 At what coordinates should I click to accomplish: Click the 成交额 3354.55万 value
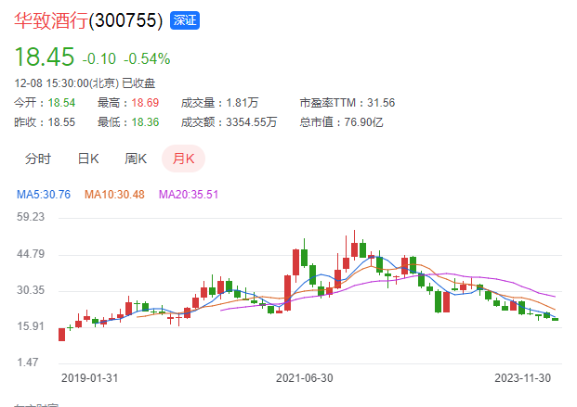251,122
